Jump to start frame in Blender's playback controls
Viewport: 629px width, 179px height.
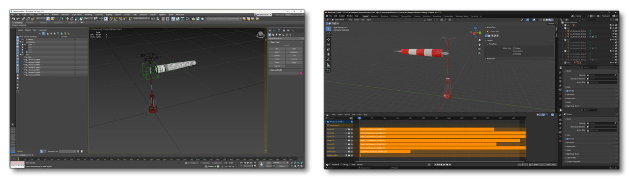coord(435,165)
